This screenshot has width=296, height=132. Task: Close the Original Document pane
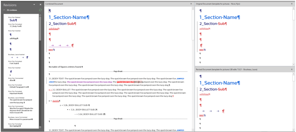292,4
